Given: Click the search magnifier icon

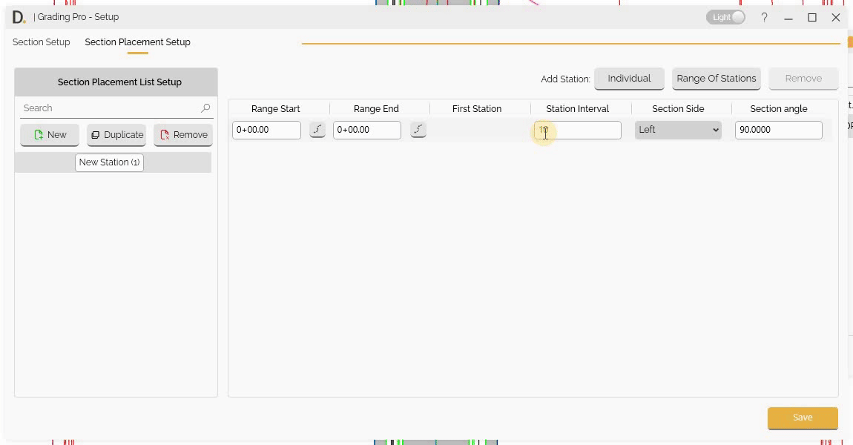Looking at the screenshot, I should [205, 108].
